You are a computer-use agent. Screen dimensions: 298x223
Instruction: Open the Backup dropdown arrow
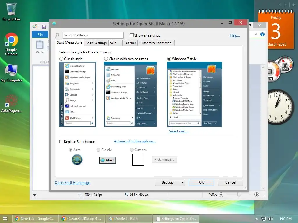tap(182, 182)
